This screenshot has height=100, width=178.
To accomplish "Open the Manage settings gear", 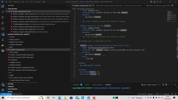I will click(x=3, y=90).
